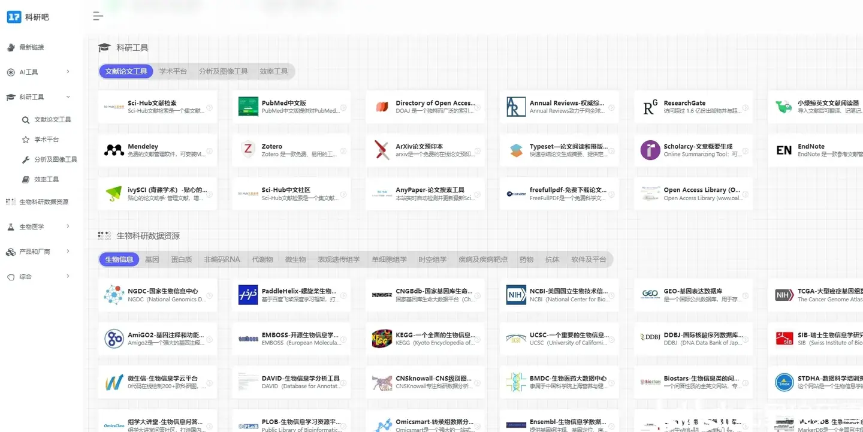Image resolution: width=863 pixels, height=432 pixels.
Task: Collapse the 科研工具 sidebar menu arrow
Action: [68, 97]
